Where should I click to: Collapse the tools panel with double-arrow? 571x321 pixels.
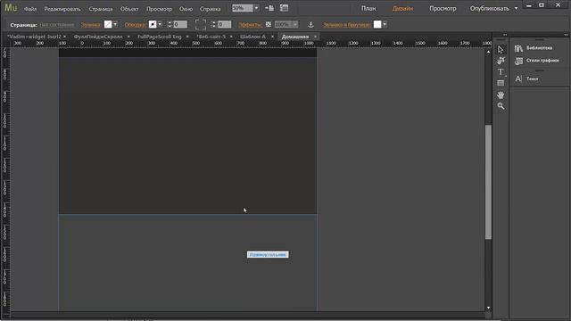[505, 35]
